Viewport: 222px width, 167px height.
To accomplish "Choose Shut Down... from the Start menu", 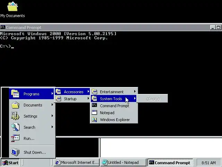I will coord(32,152).
